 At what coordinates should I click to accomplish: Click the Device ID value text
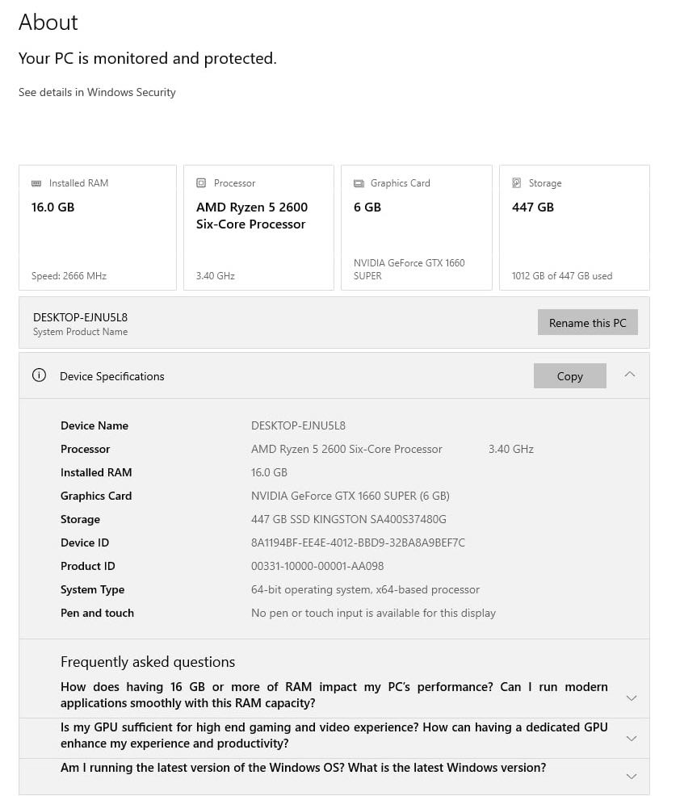pos(358,543)
